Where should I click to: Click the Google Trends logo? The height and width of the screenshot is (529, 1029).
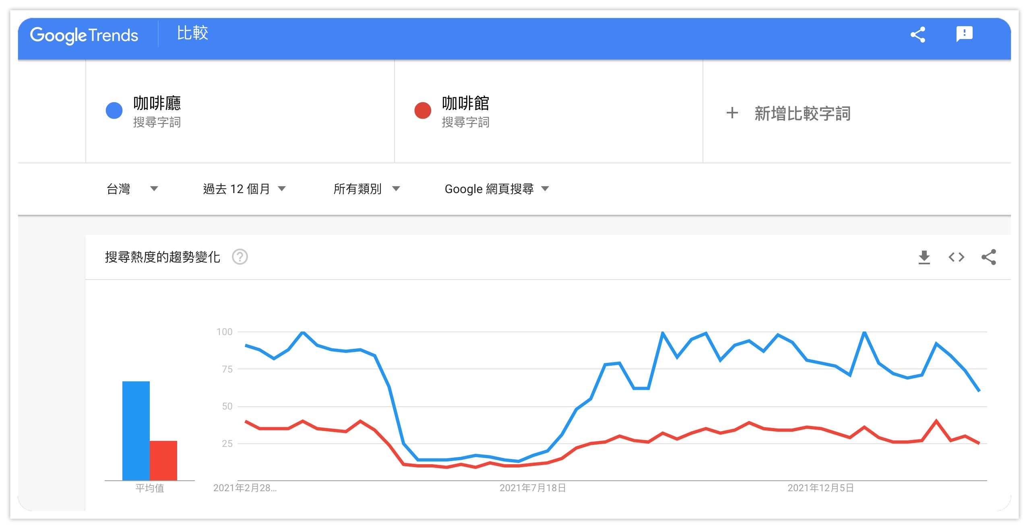coord(84,35)
